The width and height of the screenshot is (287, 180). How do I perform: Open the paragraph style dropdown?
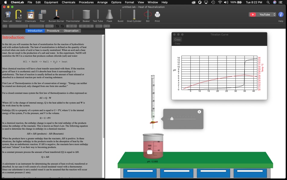click(5, 26)
